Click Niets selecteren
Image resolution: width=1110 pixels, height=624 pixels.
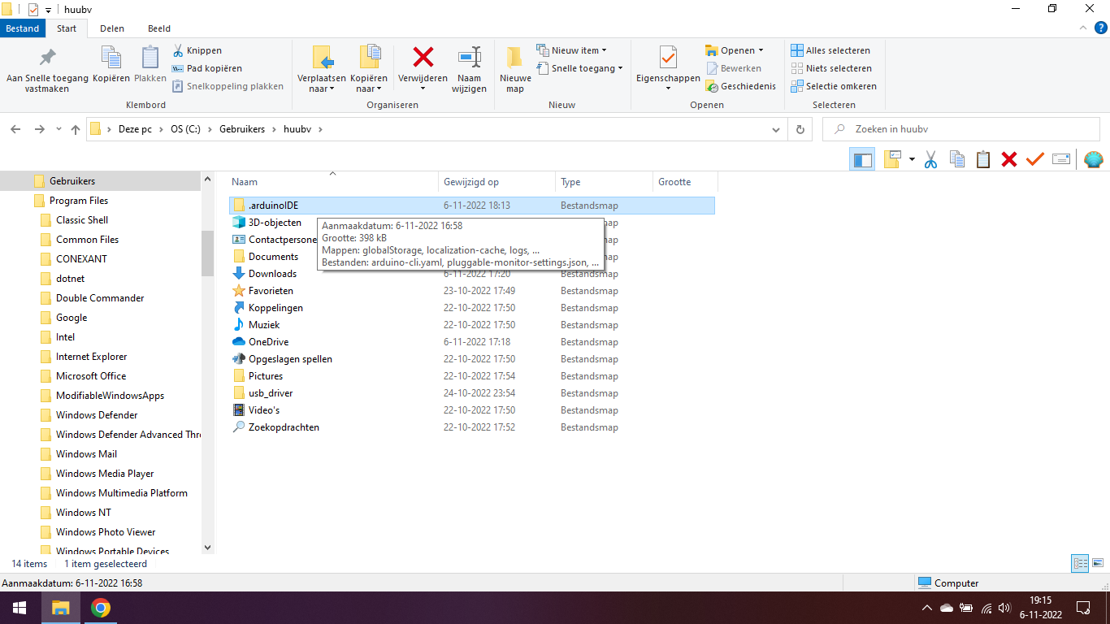tap(831, 68)
